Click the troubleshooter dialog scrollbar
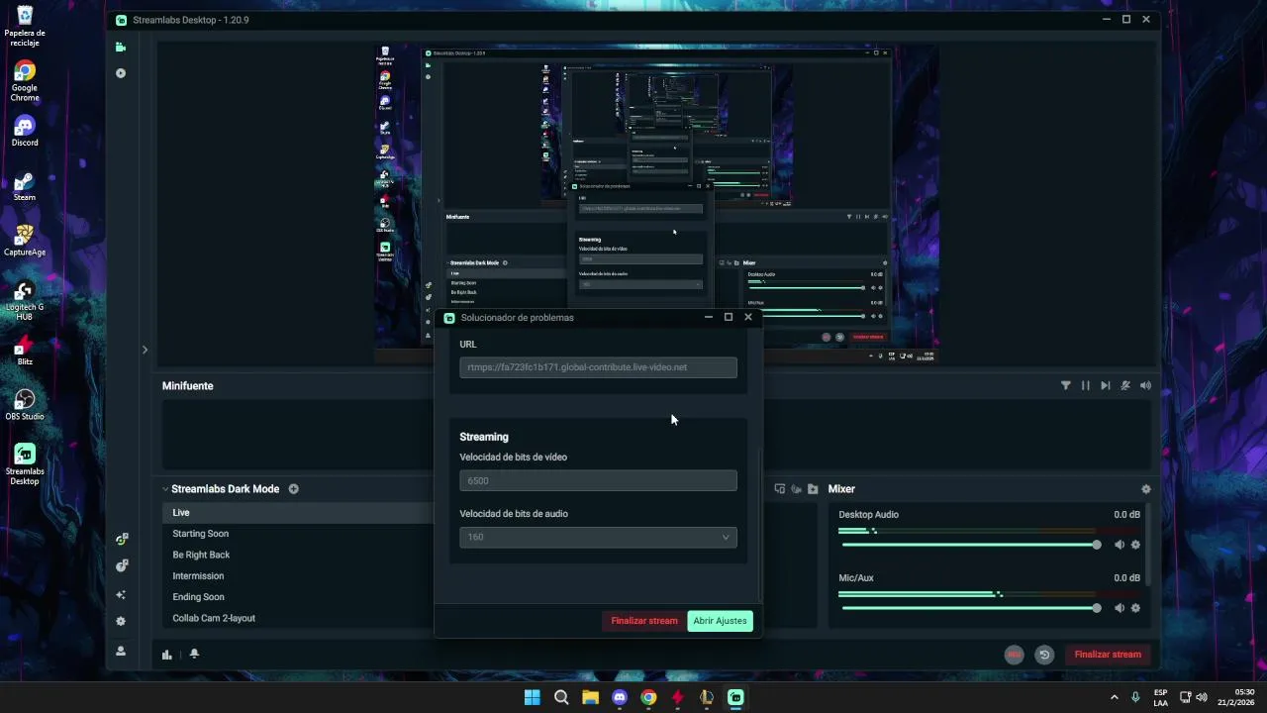 pyautogui.click(x=759, y=525)
